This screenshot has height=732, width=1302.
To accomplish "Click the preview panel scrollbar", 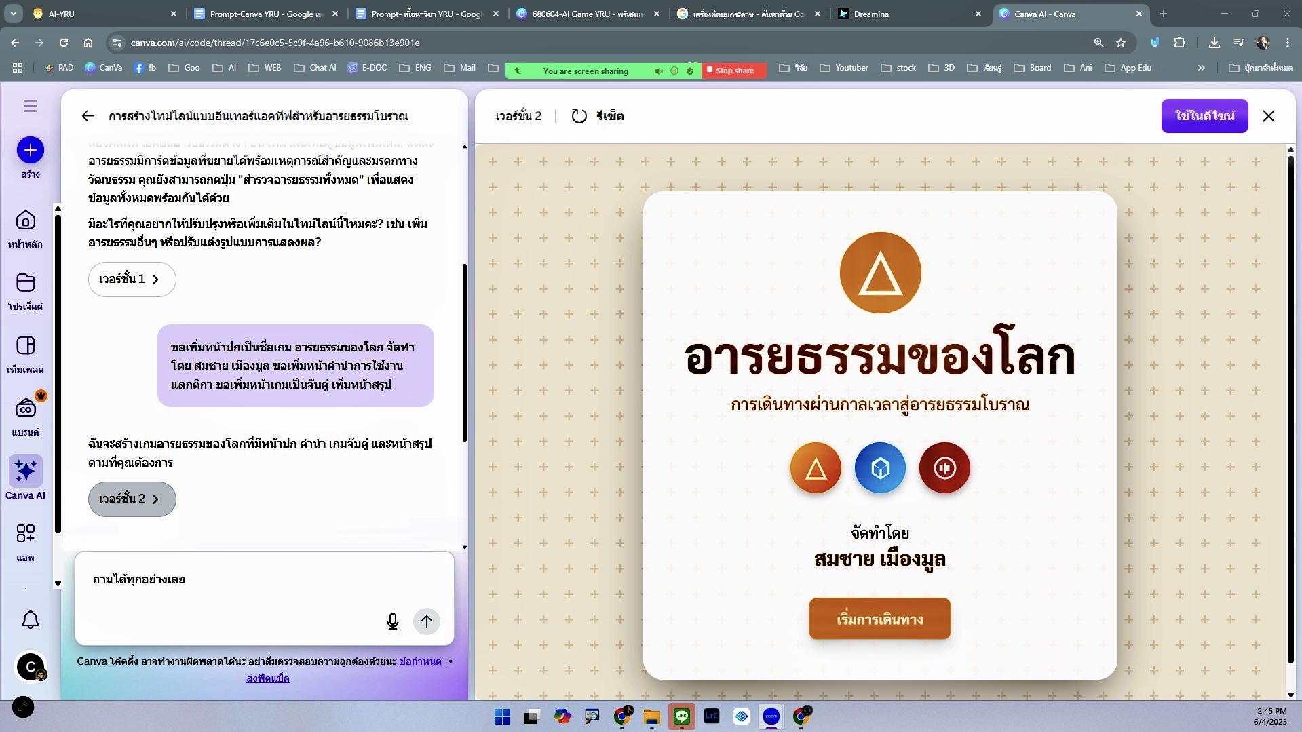I will point(1290,410).
